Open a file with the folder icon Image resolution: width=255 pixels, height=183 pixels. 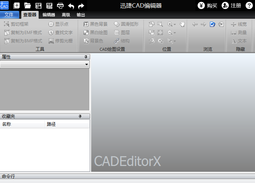pos(28,5)
